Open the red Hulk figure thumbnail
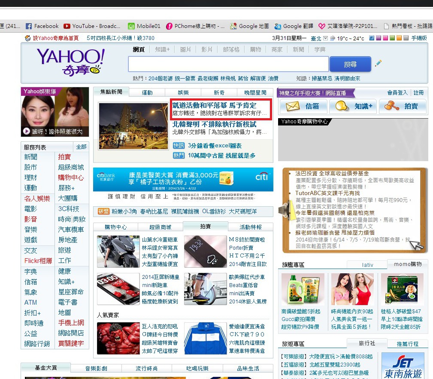This screenshot has width=433, height=379. coord(118,338)
